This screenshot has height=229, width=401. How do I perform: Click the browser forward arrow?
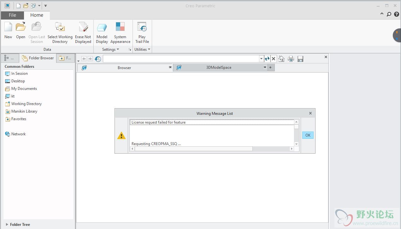90,59
